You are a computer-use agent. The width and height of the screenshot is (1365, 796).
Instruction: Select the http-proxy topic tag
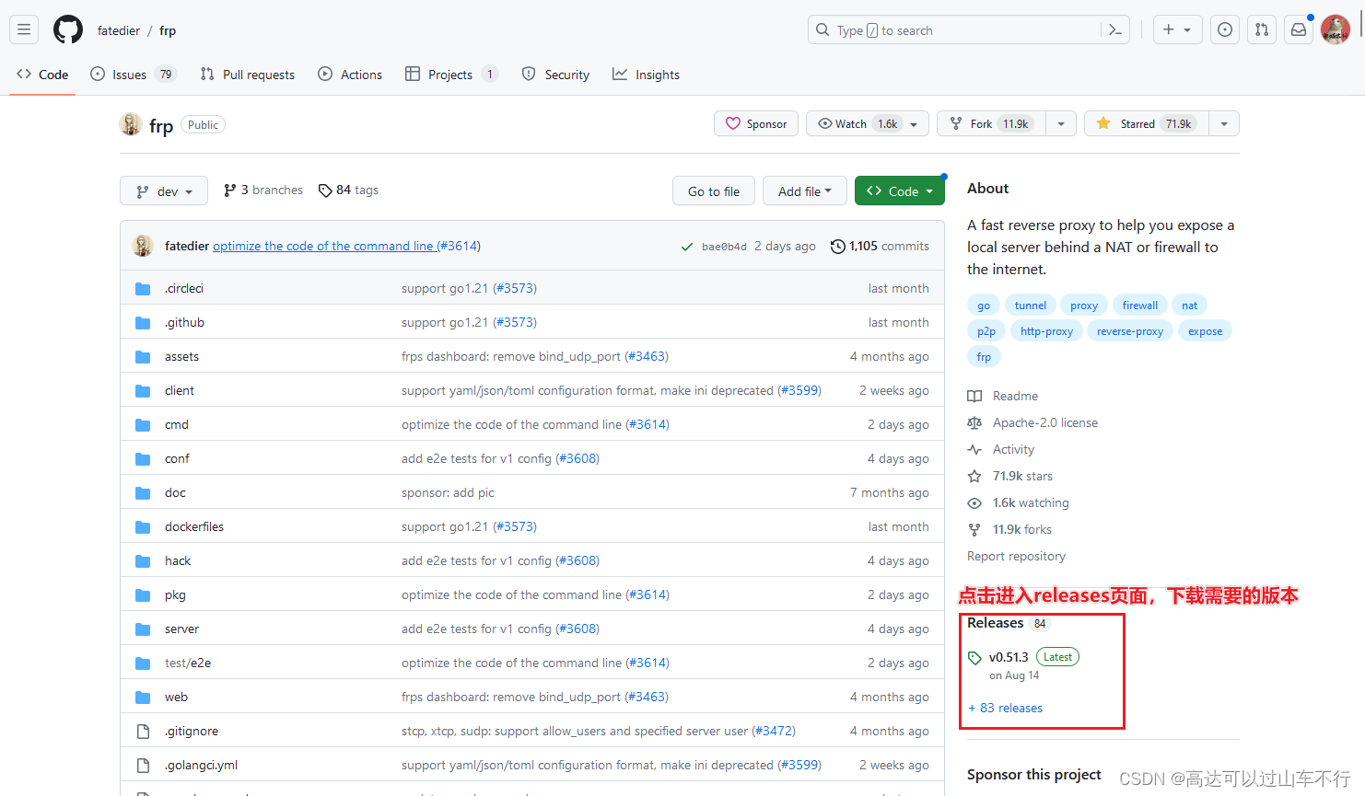coord(1046,331)
